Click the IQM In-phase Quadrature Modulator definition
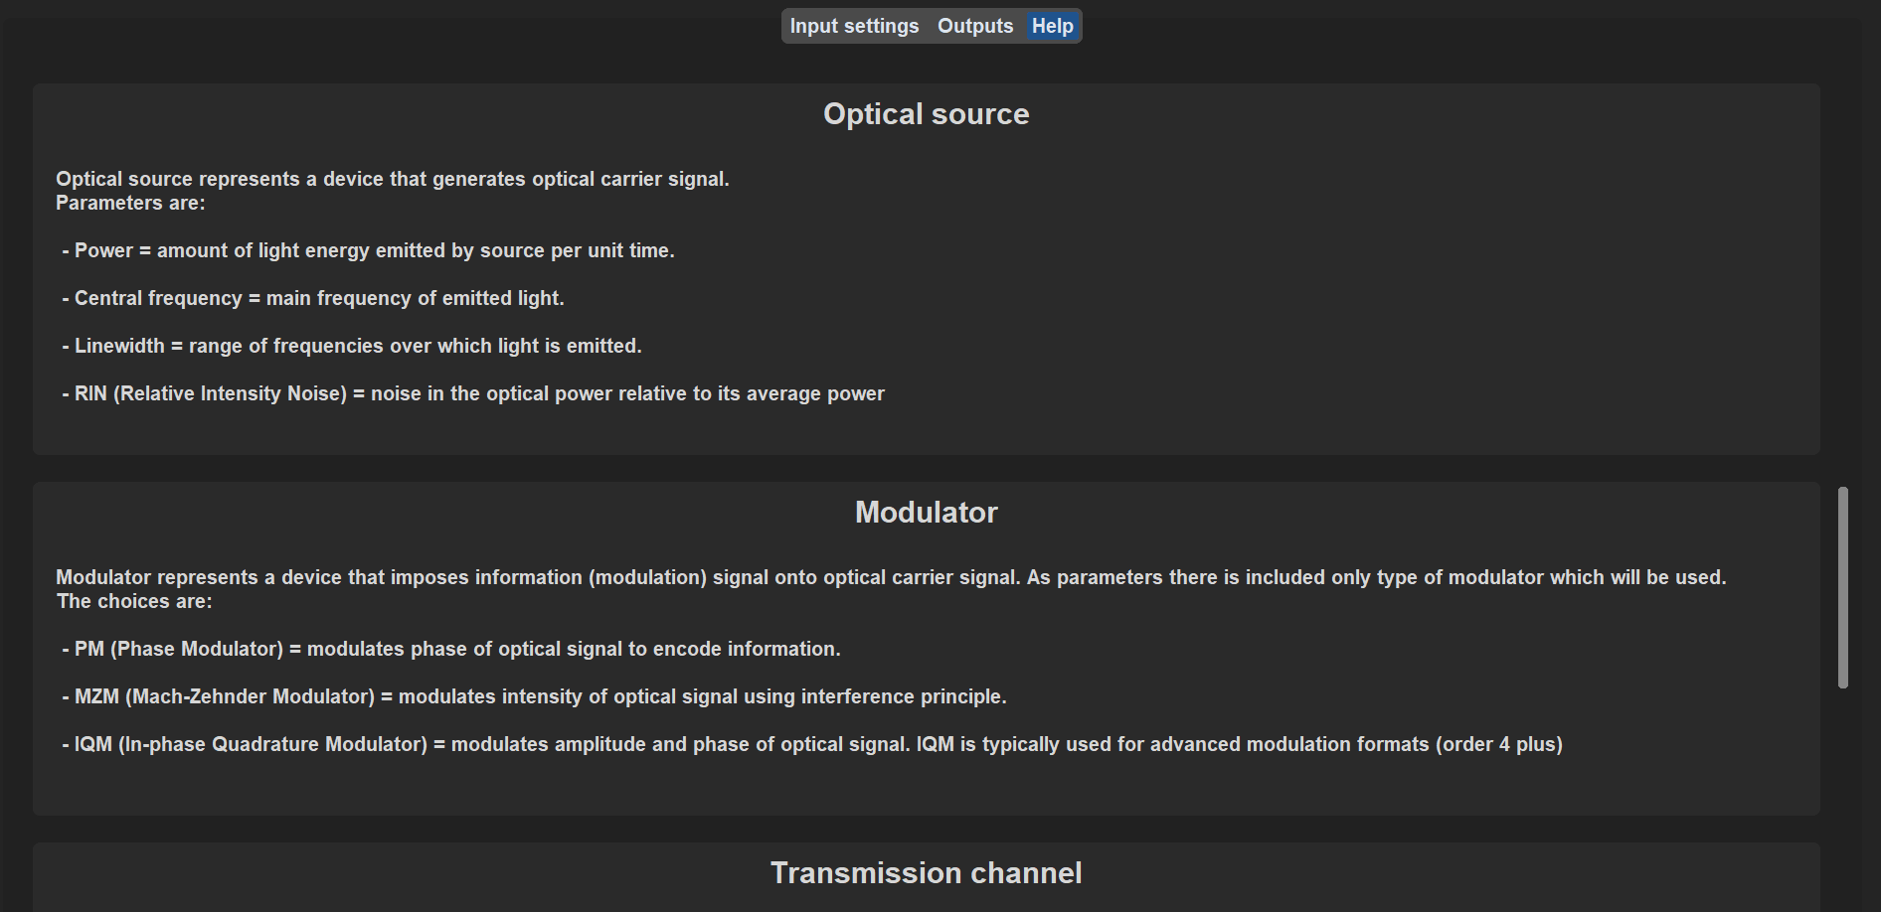 (485, 745)
